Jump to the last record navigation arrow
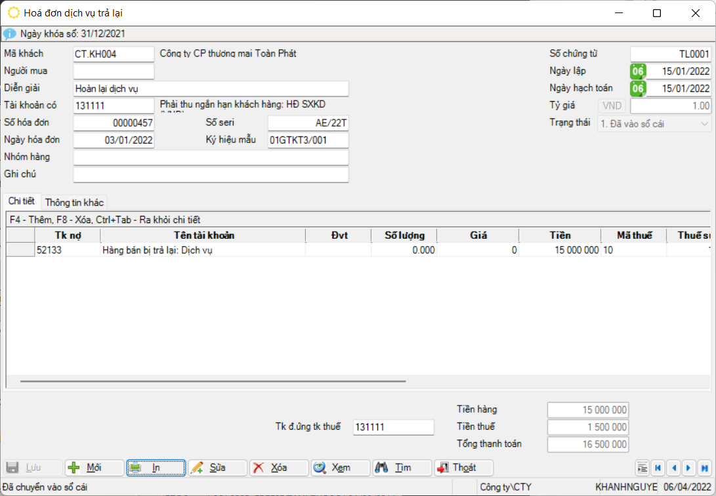This screenshot has width=716, height=496. click(705, 468)
